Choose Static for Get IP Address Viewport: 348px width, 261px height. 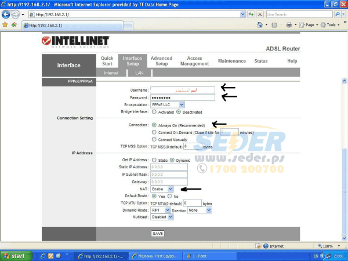pos(154,160)
